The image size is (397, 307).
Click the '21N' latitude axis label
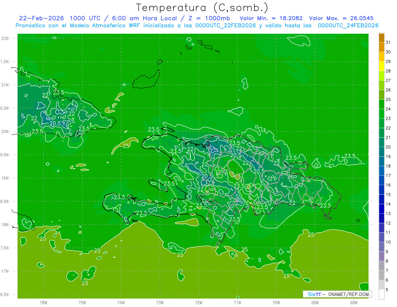[5, 85]
